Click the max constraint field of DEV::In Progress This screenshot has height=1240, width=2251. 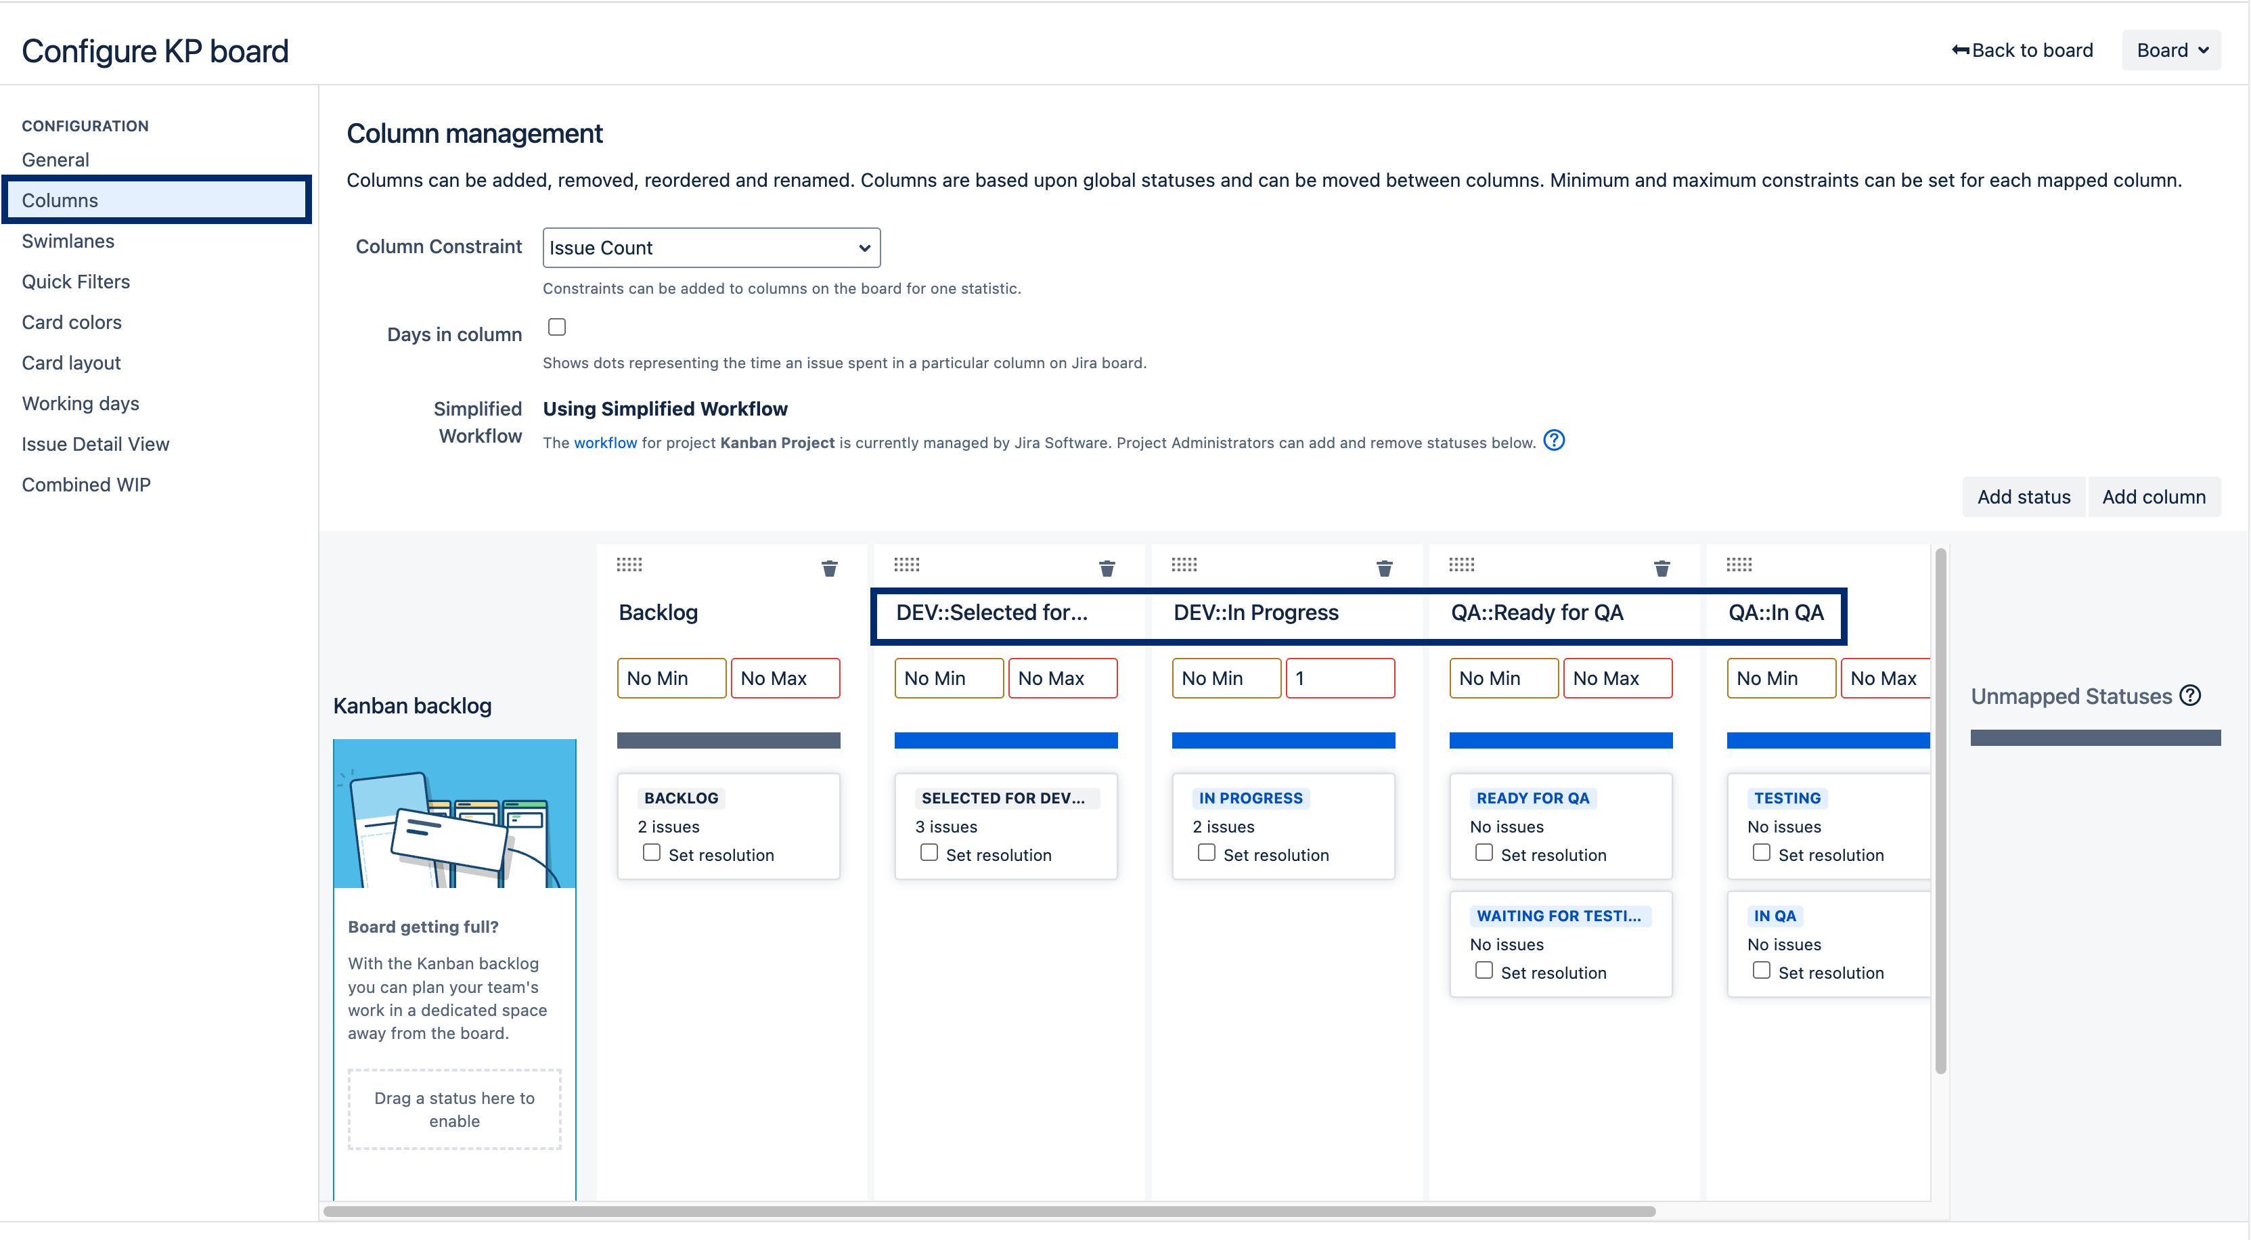pos(1341,679)
